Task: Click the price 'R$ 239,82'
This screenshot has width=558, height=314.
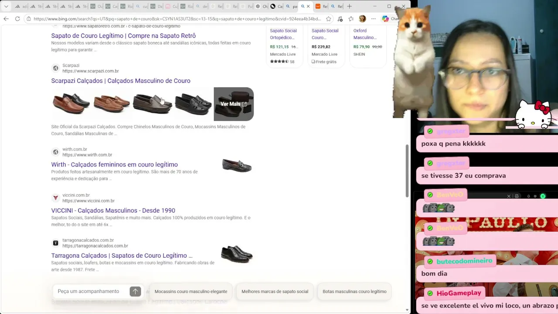Action: (x=321, y=47)
